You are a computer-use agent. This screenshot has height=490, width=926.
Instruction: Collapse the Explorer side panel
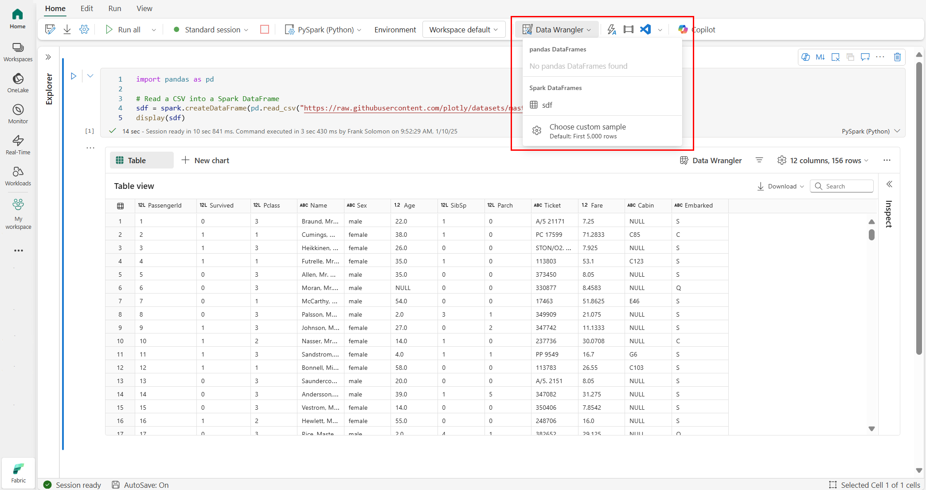48,57
